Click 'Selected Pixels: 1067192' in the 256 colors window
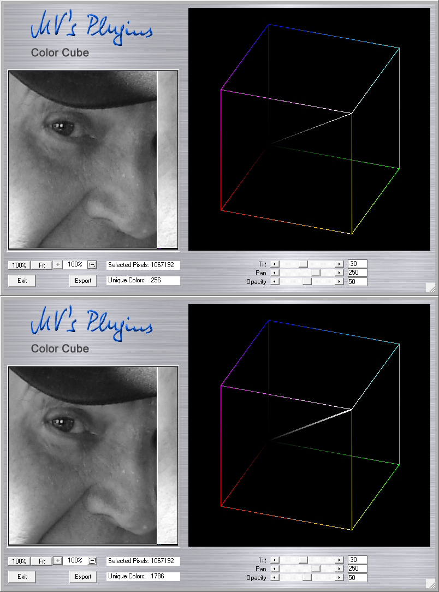 pos(143,265)
